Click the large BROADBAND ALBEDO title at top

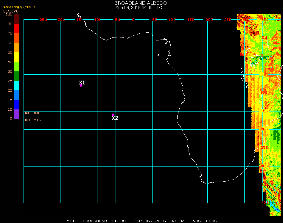pyautogui.click(x=141, y=3)
